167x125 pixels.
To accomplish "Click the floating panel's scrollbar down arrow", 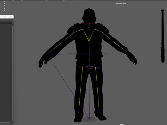I will point(13,121).
